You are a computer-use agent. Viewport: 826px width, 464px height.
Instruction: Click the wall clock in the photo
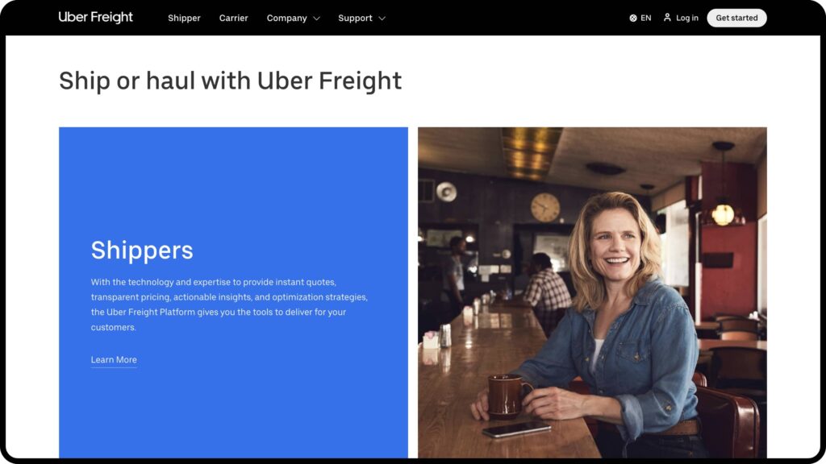[545, 207]
